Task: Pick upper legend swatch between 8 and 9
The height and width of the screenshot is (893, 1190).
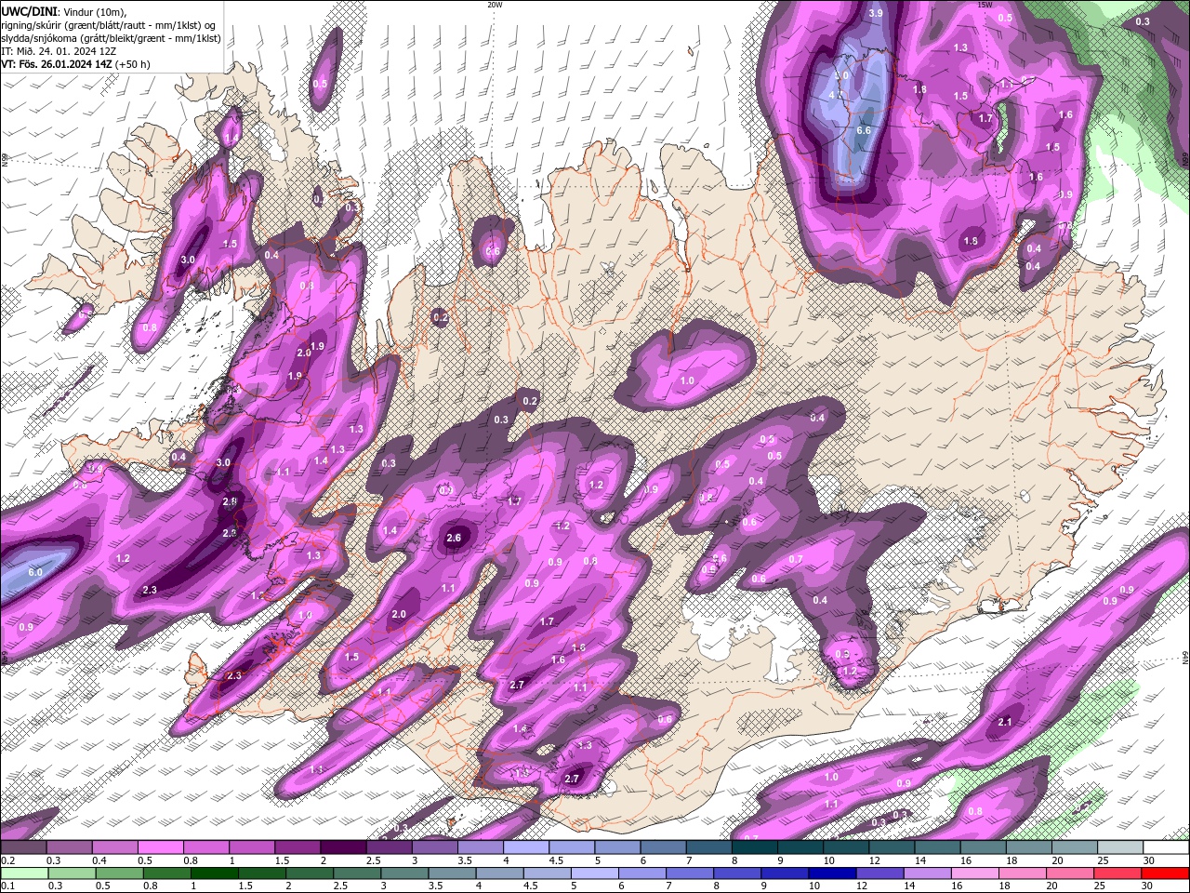Action: tap(754, 847)
